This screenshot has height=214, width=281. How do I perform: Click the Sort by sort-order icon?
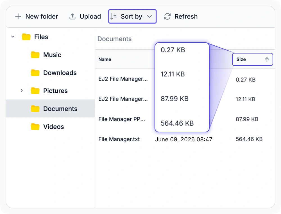click(x=114, y=16)
